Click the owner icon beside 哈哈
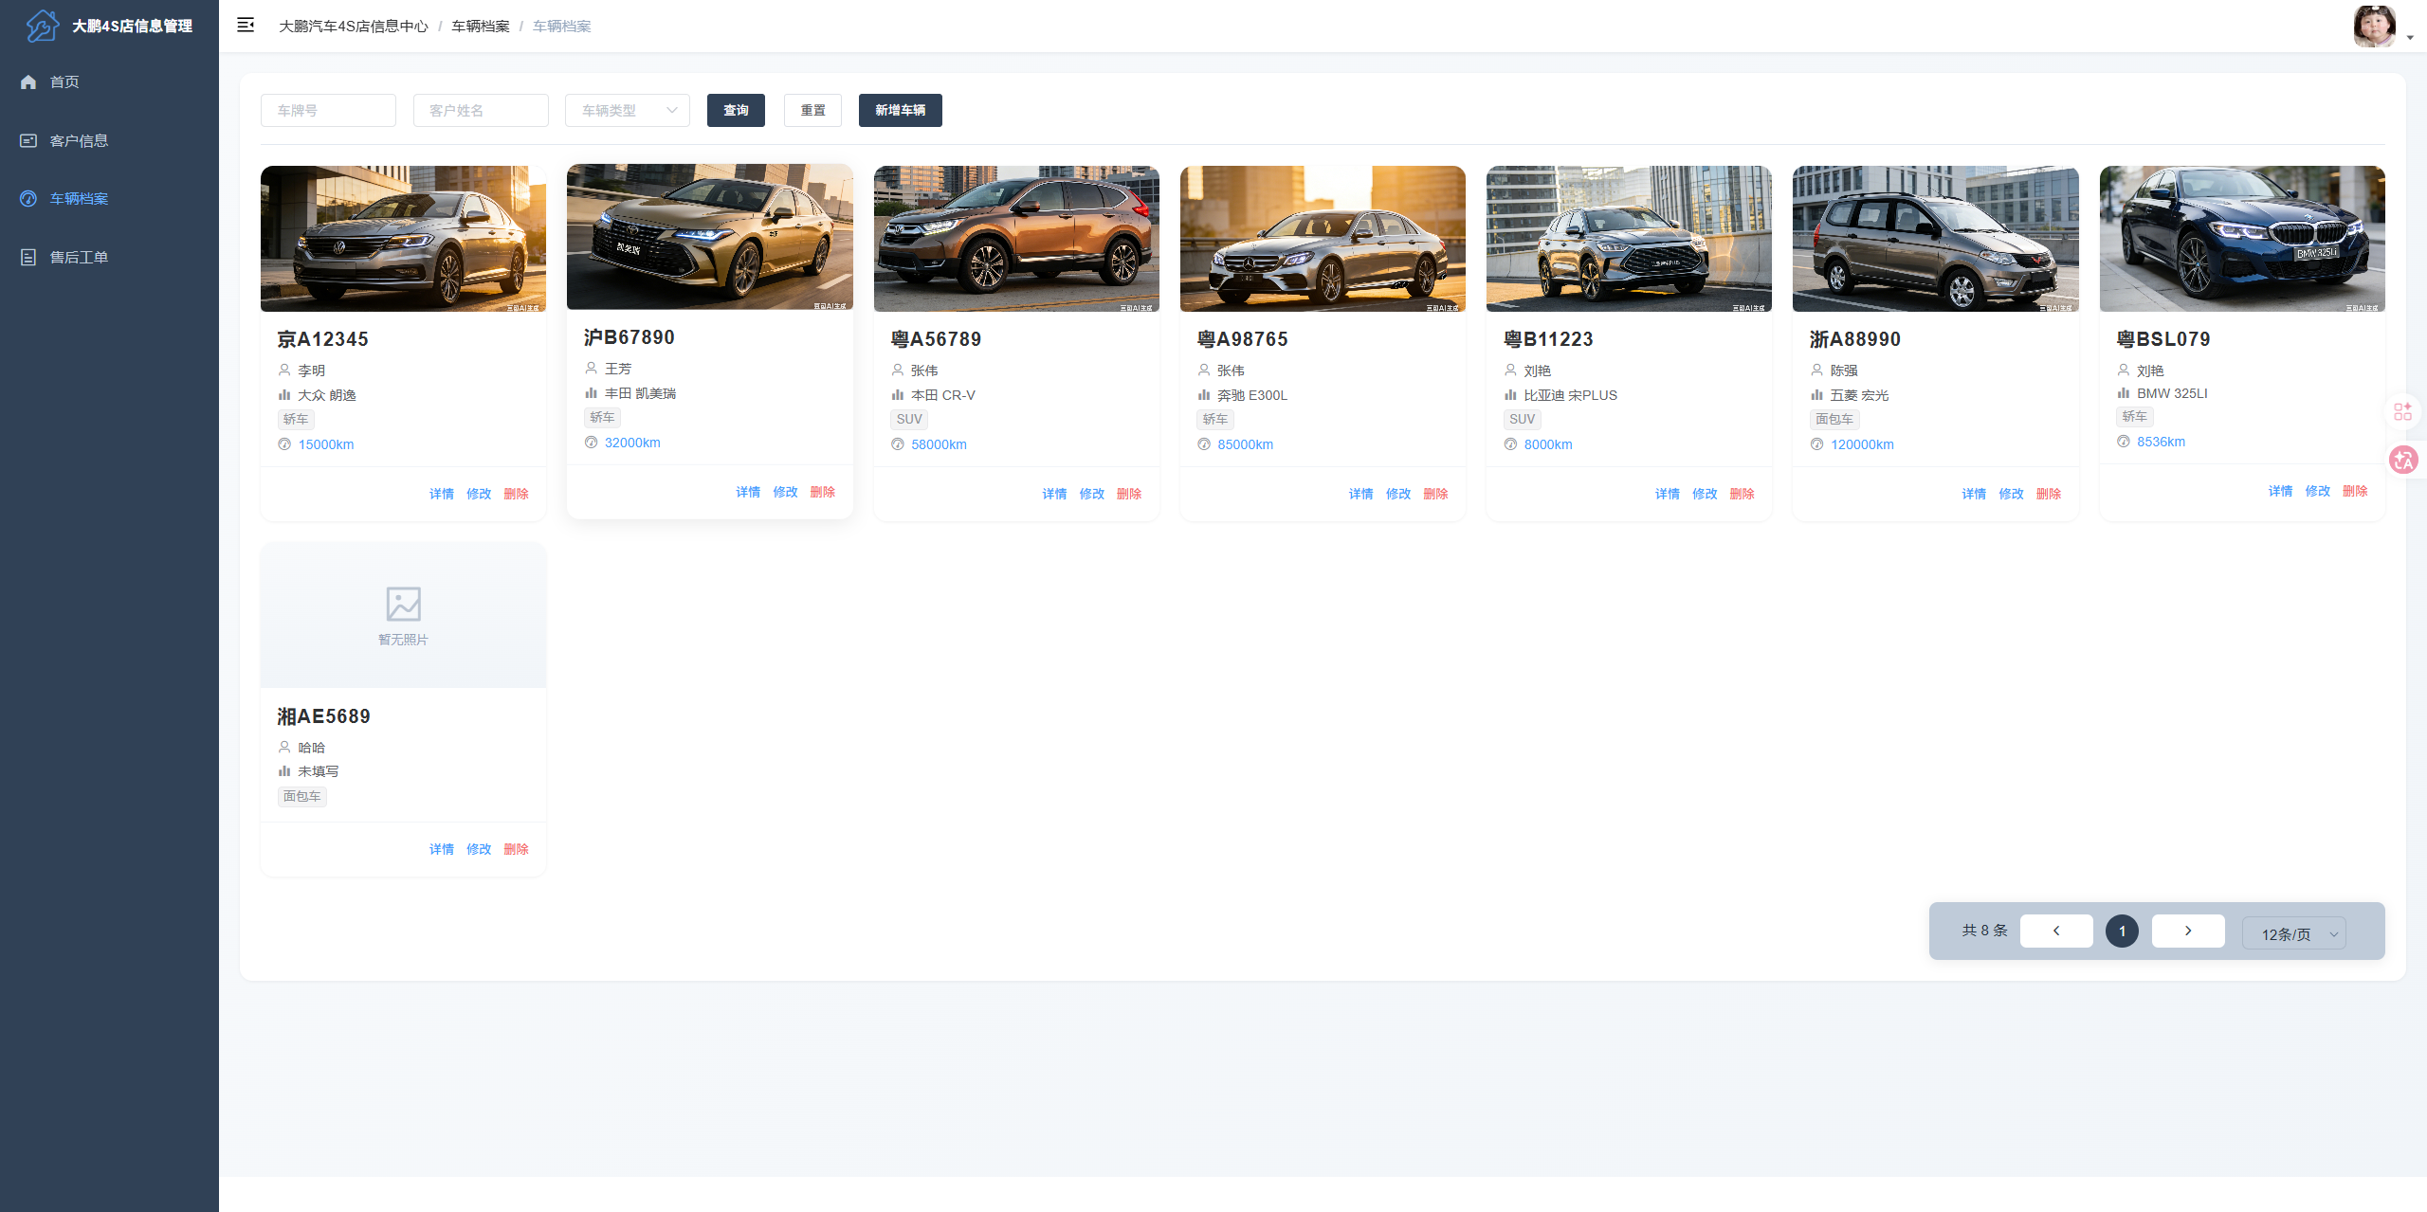Image resolution: width=2427 pixels, height=1212 pixels. [x=284, y=748]
